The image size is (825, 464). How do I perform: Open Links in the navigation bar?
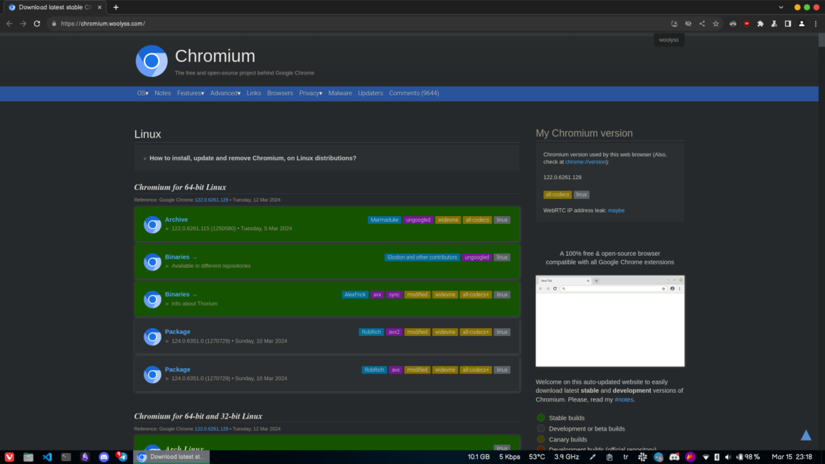click(254, 93)
